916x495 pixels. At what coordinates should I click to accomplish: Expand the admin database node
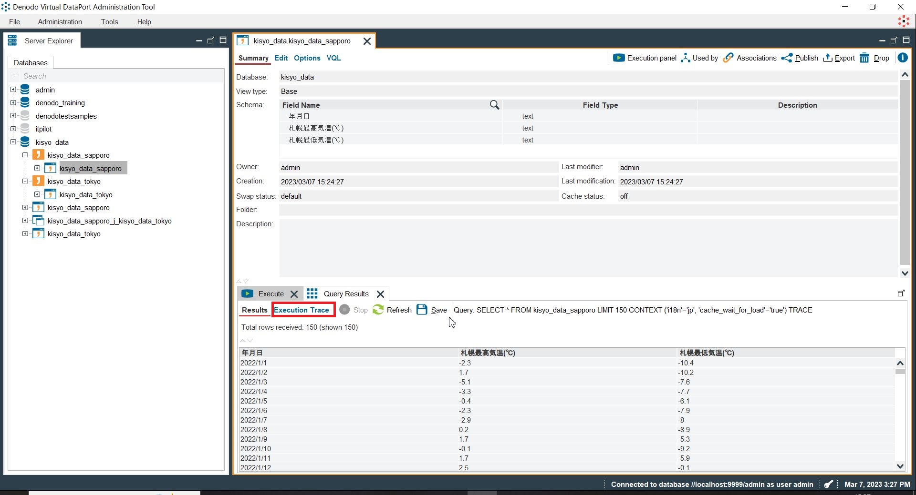(13, 90)
